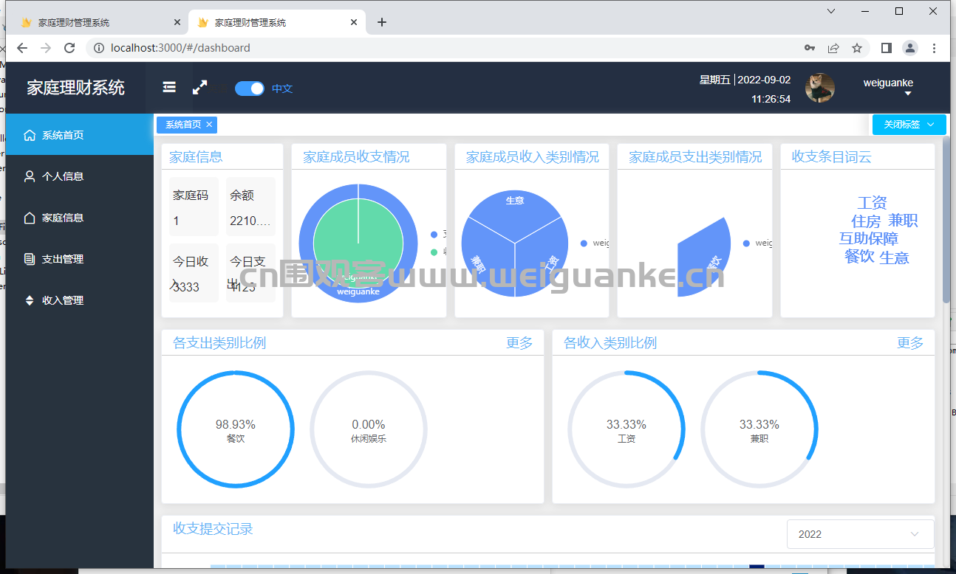Open the 关闭标签 dropdown
956x574 pixels.
[x=909, y=125]
